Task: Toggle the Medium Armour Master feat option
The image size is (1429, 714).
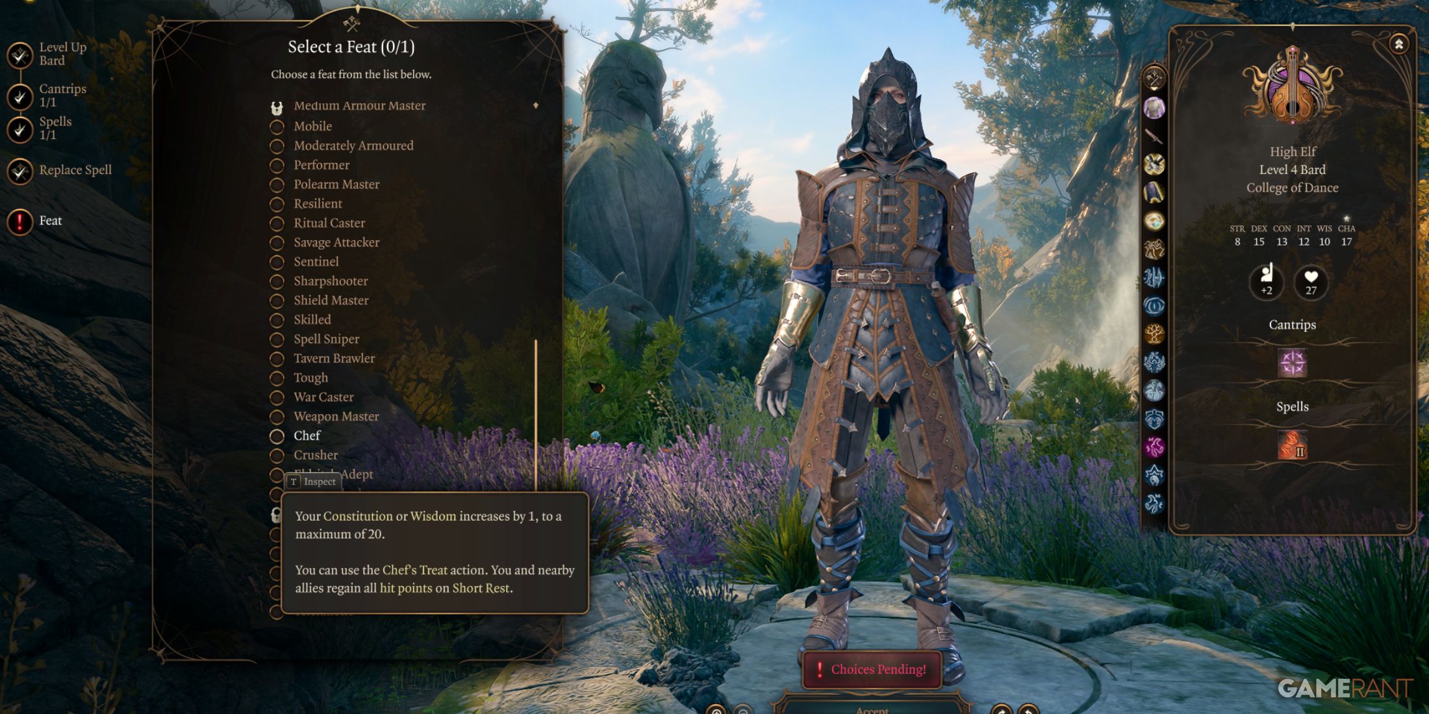Action: click(276, 105)
